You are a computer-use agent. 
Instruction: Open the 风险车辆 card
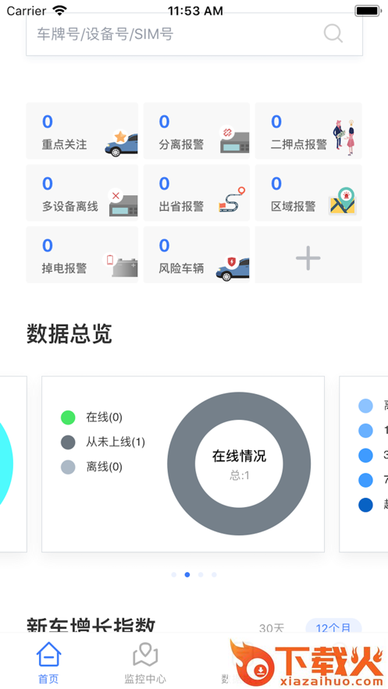[197, 255]
